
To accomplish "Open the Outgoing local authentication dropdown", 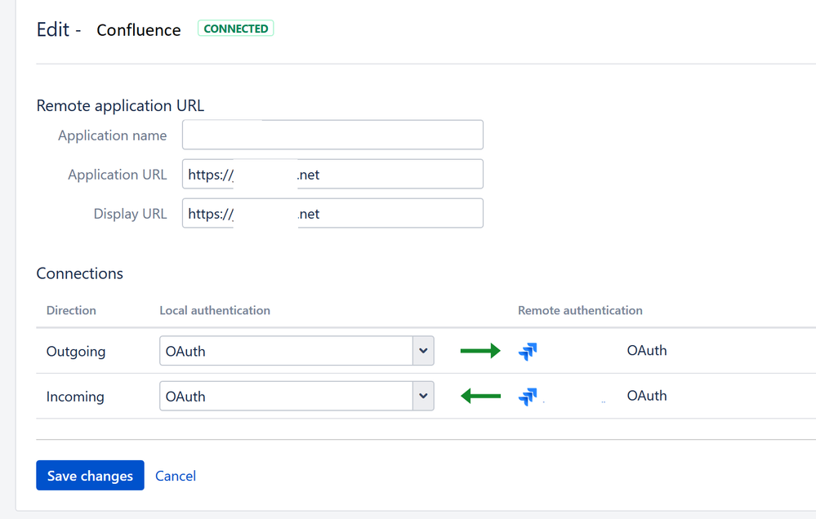I will click(297, 351).
